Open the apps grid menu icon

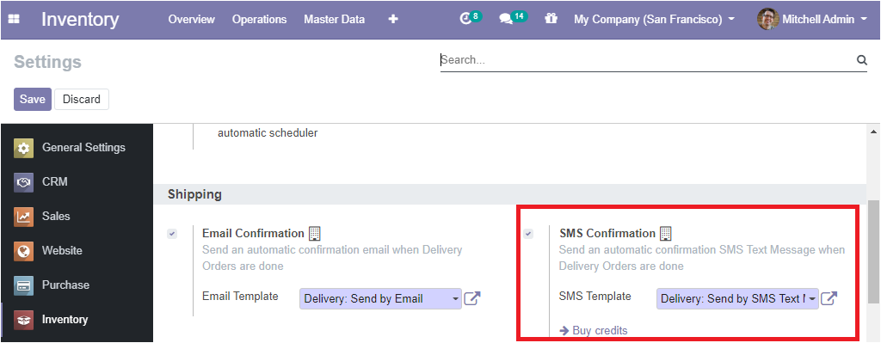pyautogui.click(x=14, y=19)
